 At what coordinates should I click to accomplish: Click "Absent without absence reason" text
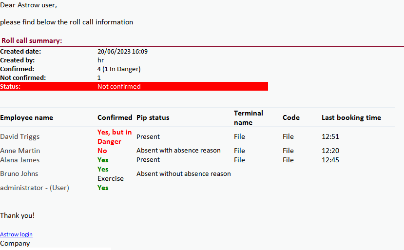183,173
